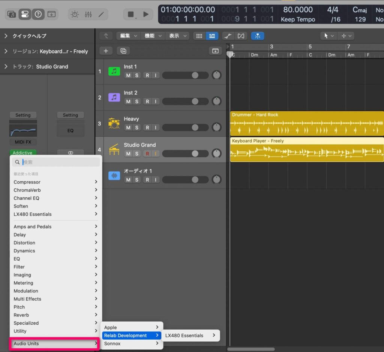Image resolution: width=384 pixels, height=352 pixels.
Task: Click the Addictive instrument slot
Action: [x=23, y=153]
